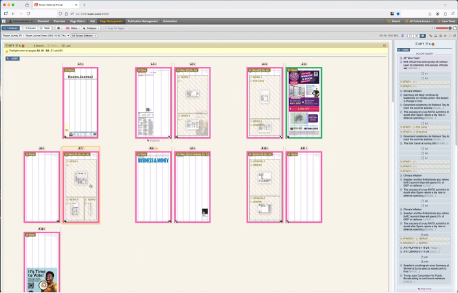Select the China's Inflation story under A3

(x=412, y=91)
